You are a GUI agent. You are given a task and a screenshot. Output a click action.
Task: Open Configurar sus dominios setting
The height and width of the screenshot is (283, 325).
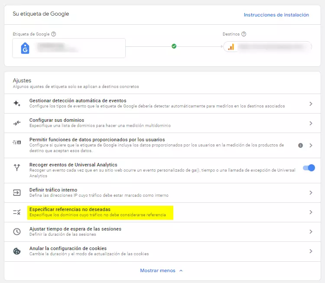pos(162,123)
